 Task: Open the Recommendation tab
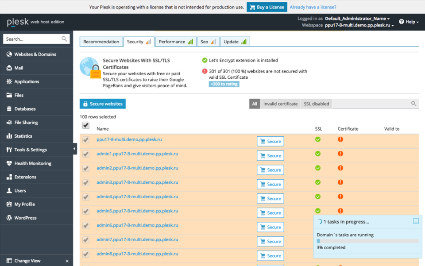click(x=101, y=41)
